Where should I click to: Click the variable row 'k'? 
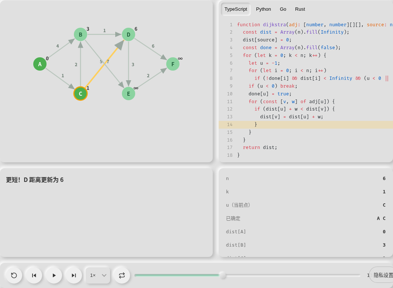(306, 192)
